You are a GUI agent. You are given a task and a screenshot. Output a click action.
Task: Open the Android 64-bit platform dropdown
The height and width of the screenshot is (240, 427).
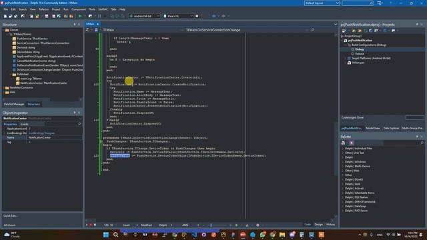[x=144, y=16]
